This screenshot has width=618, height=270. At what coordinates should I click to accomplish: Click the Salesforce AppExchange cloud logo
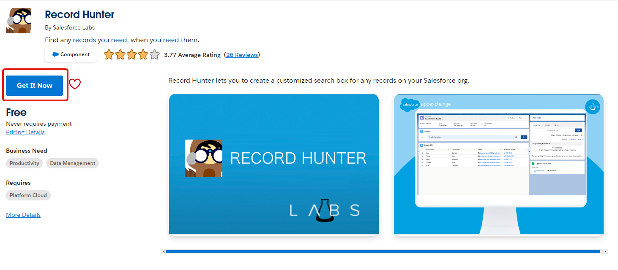point(410,104)
